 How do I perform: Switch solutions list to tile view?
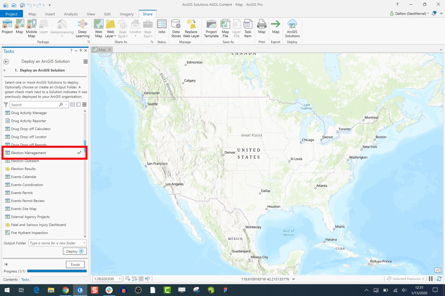pos(78,105)
